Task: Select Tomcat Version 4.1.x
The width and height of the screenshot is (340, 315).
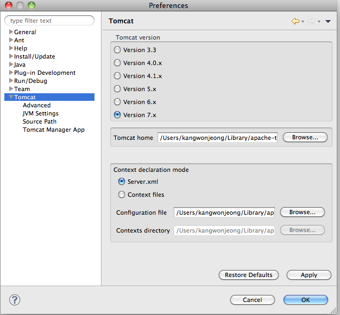Action: point(117,76)
